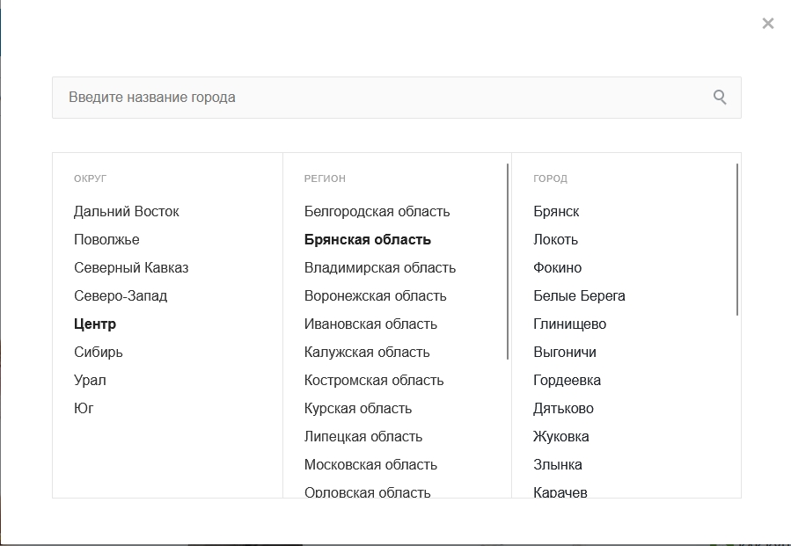791x546 pixels.
Task: Select Северный Кавказ district
Action: click(x=131, y=267)
